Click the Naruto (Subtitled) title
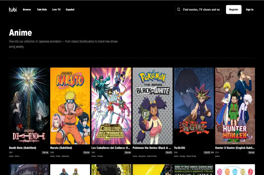 (x=61, y=148)
